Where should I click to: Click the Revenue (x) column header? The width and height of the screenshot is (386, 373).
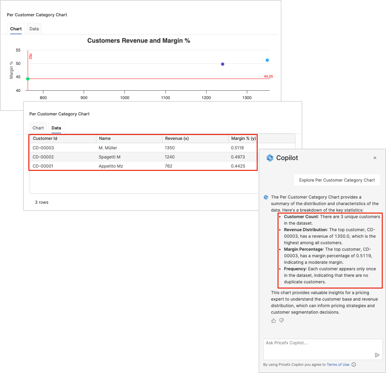click(177, 139)
